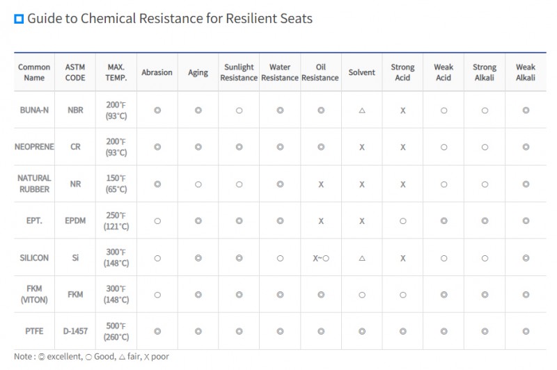Click the X~○ rating in SILICON Oil Resistance
Image resolution: width=557 pixels, height=370 pixels.
[x=320, y=257]
